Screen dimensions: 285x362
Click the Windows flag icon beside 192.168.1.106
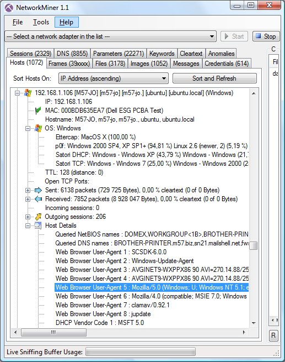28,93
